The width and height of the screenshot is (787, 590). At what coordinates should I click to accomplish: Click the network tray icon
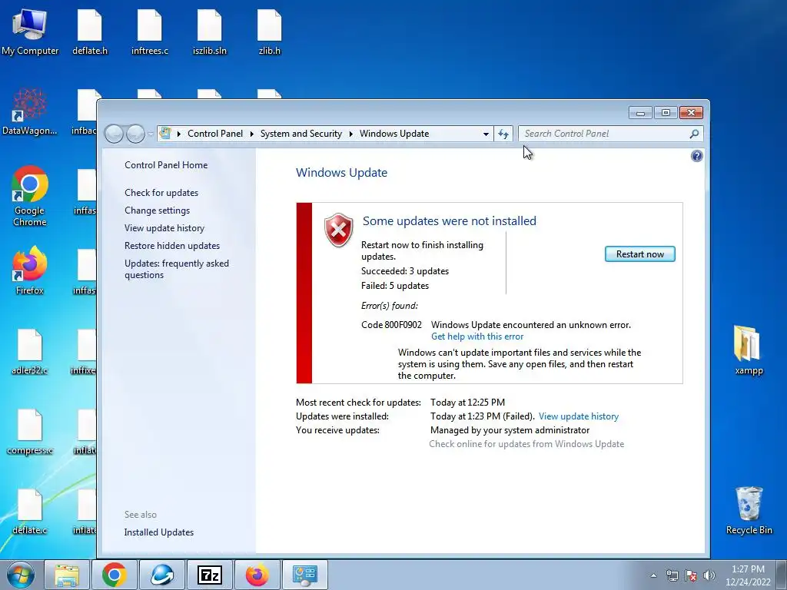coord(672,575)
